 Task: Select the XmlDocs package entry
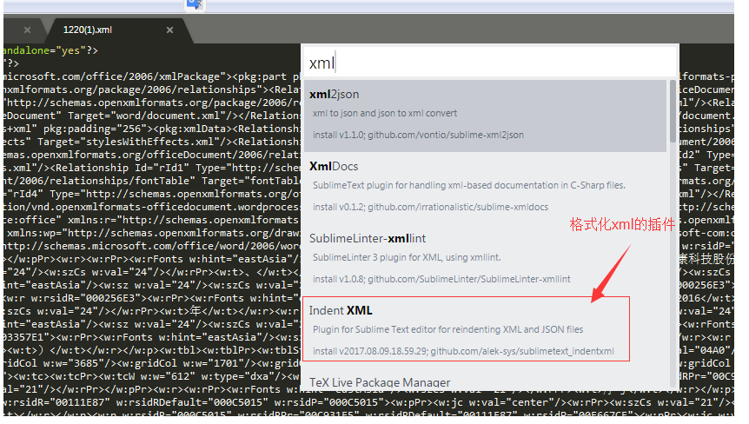[x=486, y=188]
